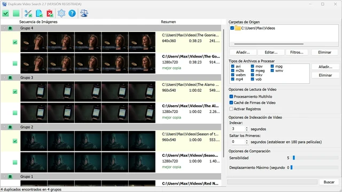Toggle the Grupo 4 group checkbox
This screenshot has width=342, height=192.
pyautogui.click(x=10, y=28)
